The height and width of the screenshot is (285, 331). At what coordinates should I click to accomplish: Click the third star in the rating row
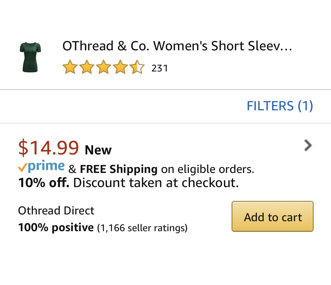104,67
